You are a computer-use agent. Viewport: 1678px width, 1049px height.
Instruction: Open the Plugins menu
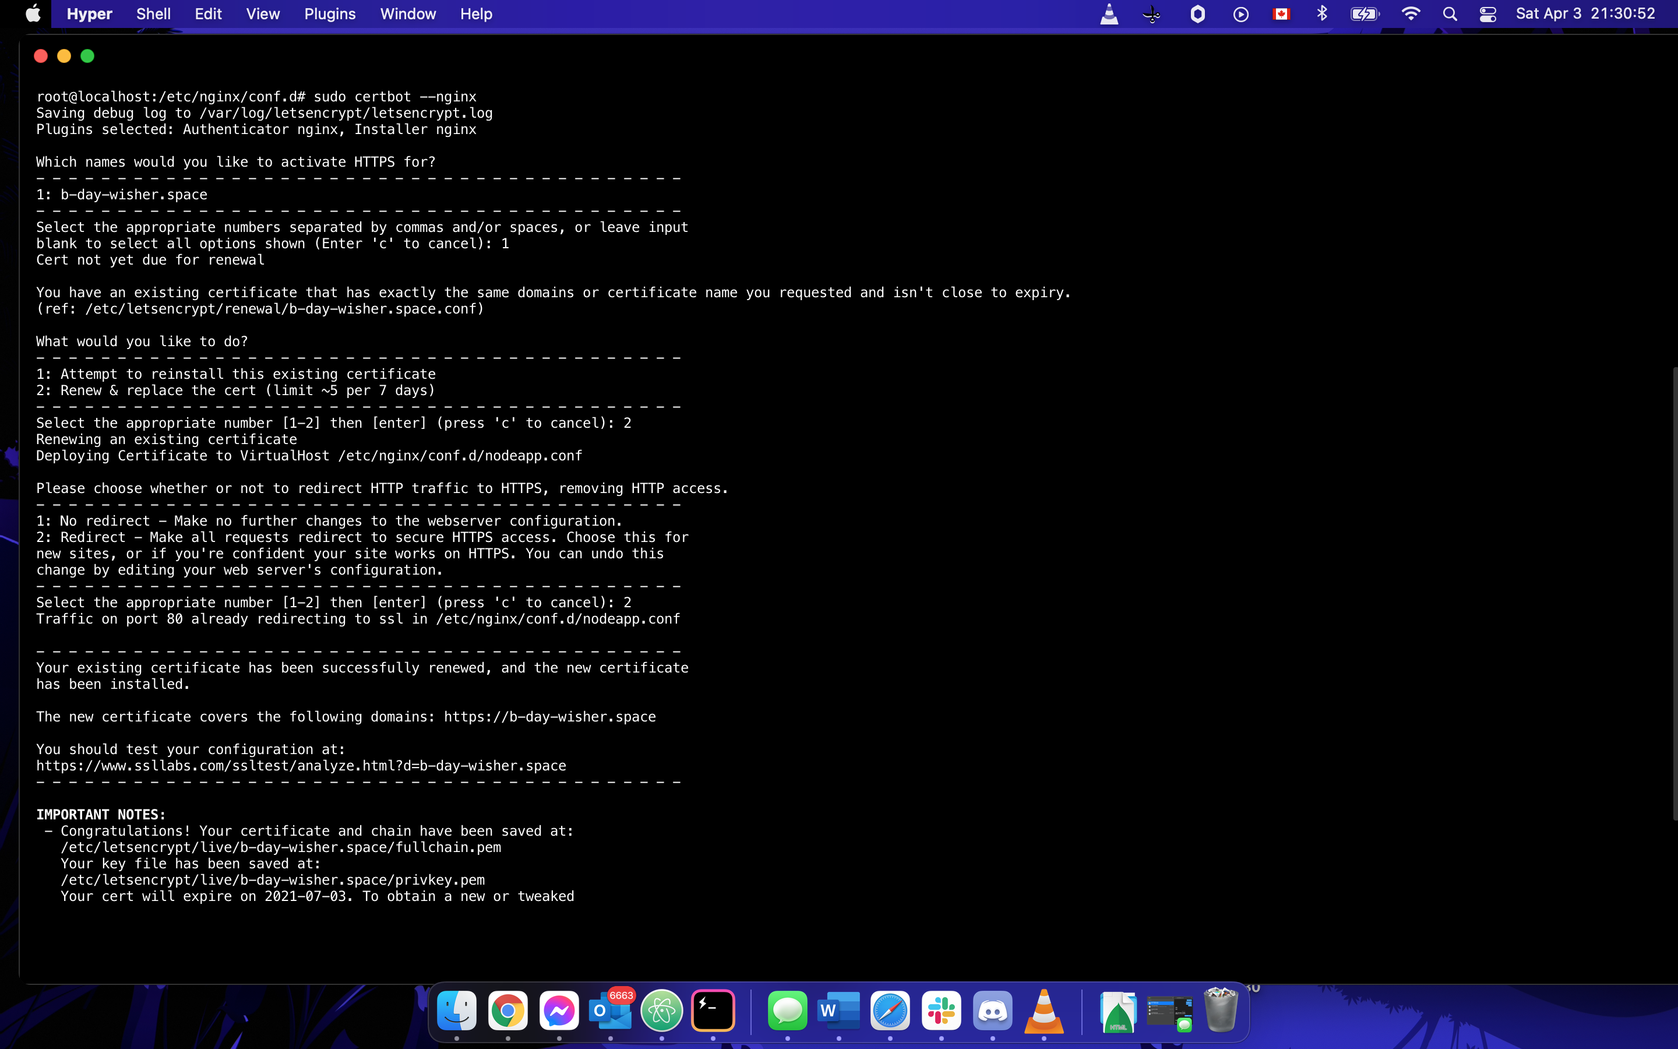[x=329, y=14]
